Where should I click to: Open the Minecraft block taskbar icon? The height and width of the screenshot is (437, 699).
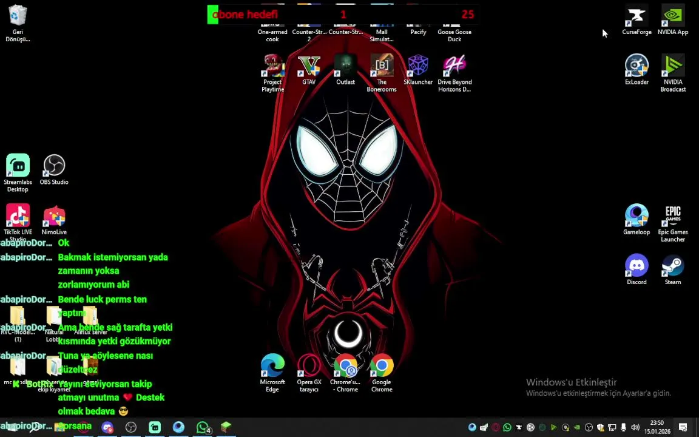tap(226, 427)
